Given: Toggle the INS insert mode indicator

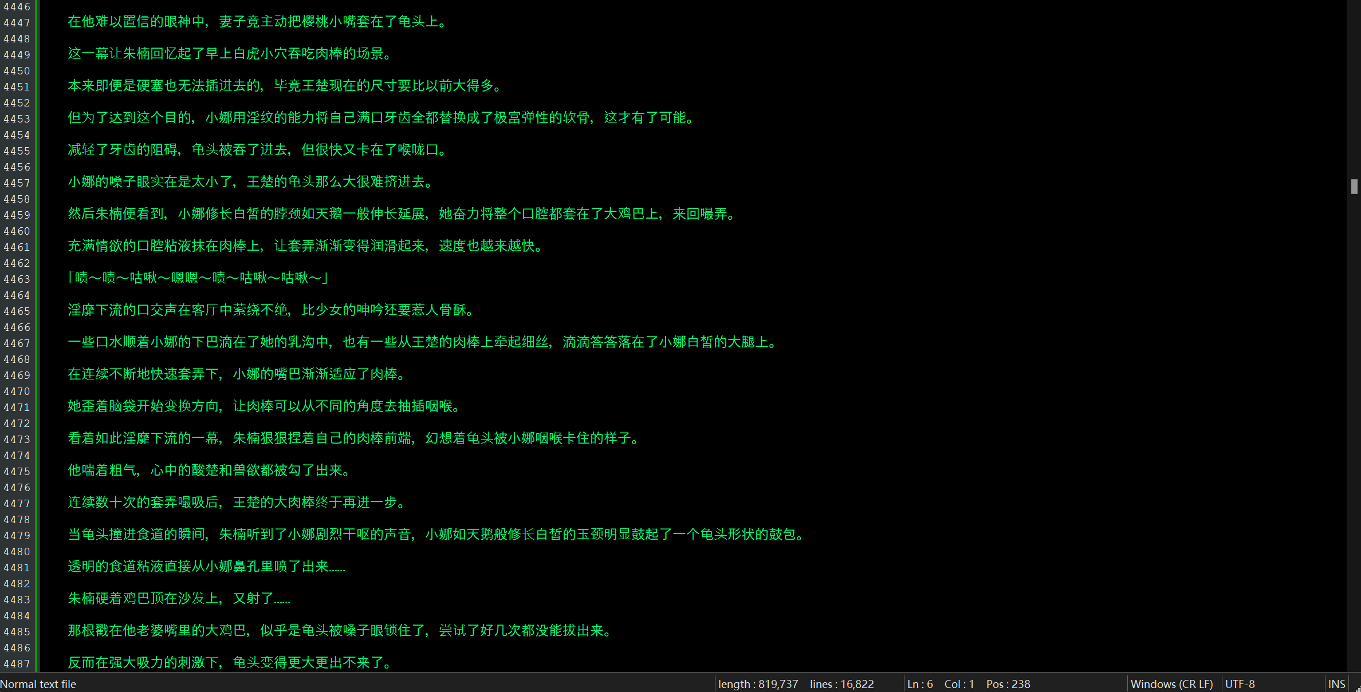Looking at the screenshot, I should pyautogui.click(x=1336, y=684).
